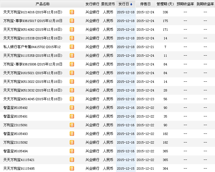Sort by the 管理期(天) column header

(x=165, y=4)
